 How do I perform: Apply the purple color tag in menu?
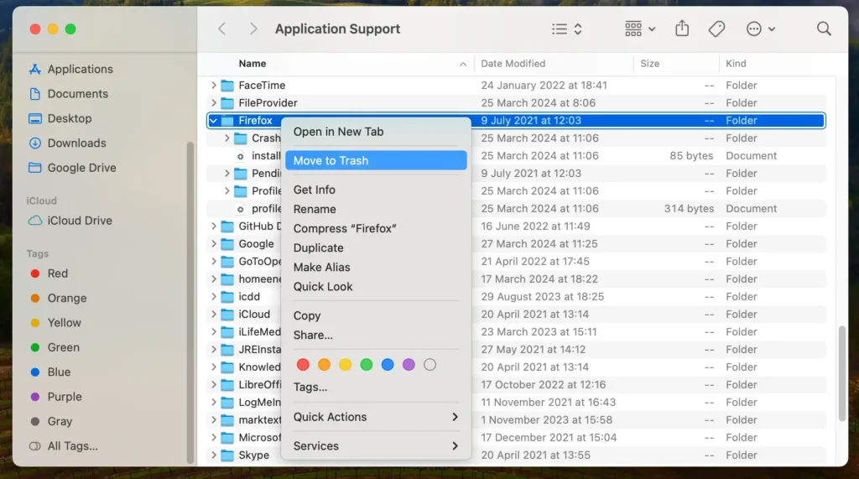pyautogui.click(x=409, y=365)
